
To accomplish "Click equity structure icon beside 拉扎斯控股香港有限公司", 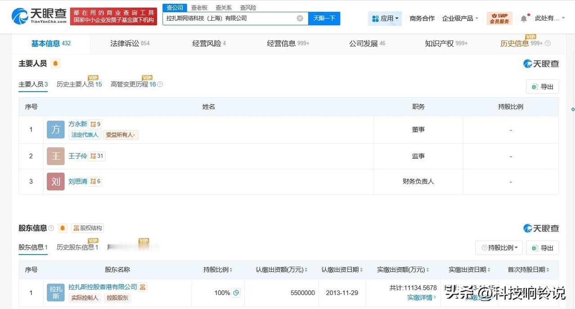I will pyautogui.click(x=143, y=287).
